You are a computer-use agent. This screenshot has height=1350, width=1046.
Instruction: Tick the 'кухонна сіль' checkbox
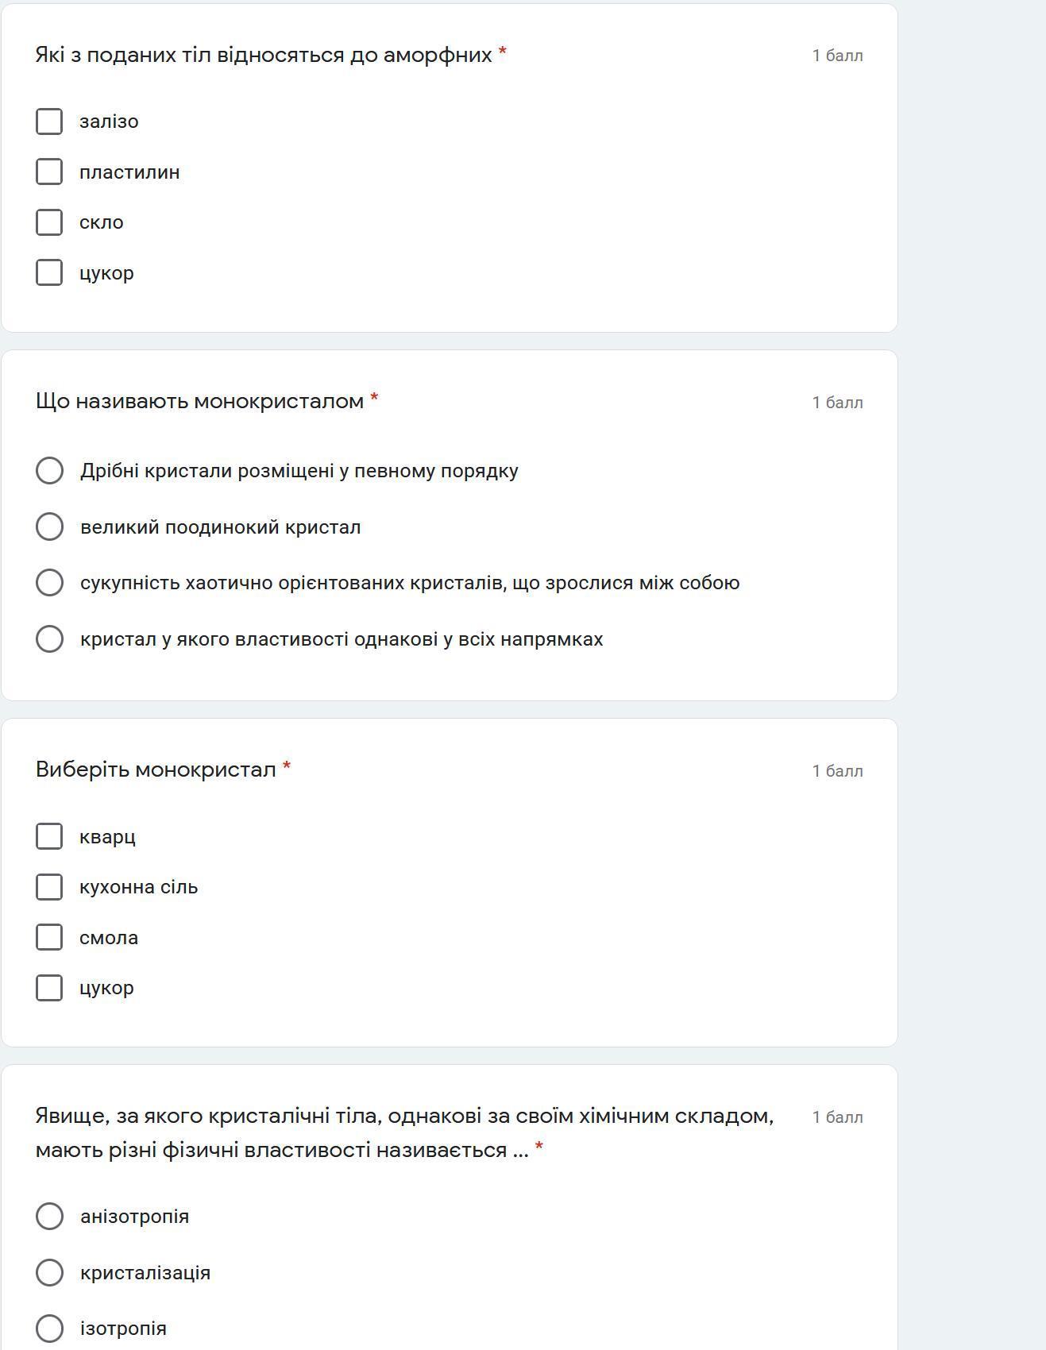click(x=49, y=887)
